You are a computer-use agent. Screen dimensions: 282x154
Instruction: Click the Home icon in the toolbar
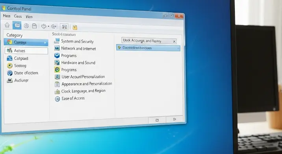click(x=7, y=25)
